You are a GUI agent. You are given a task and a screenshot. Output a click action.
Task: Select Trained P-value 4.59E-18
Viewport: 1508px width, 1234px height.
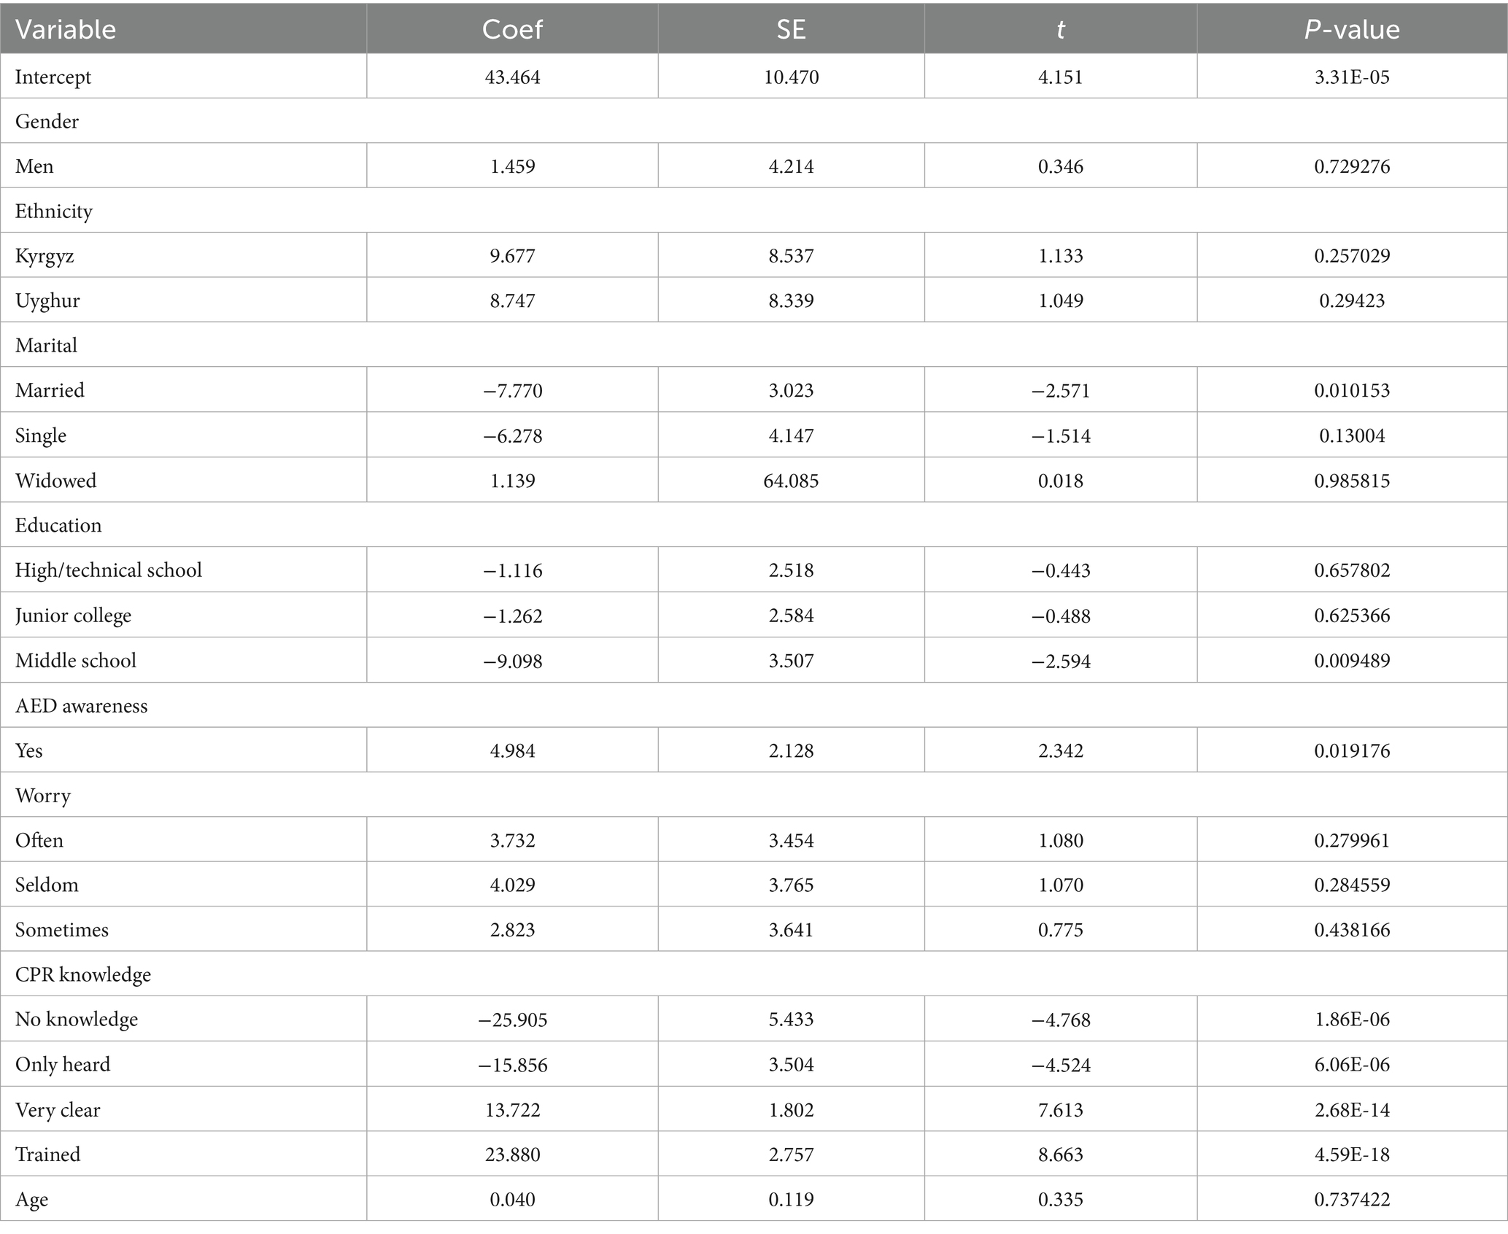(1352, 1154)
